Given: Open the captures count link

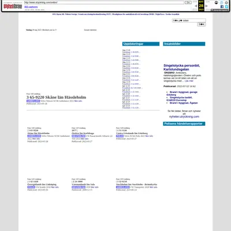Looking at the screenshot, I should [31, 7].
